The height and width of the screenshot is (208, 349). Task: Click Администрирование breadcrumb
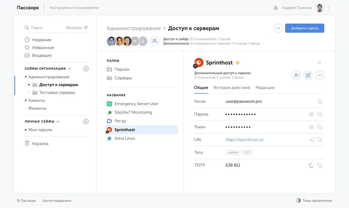pyautogui.click(x=133, y=28)
